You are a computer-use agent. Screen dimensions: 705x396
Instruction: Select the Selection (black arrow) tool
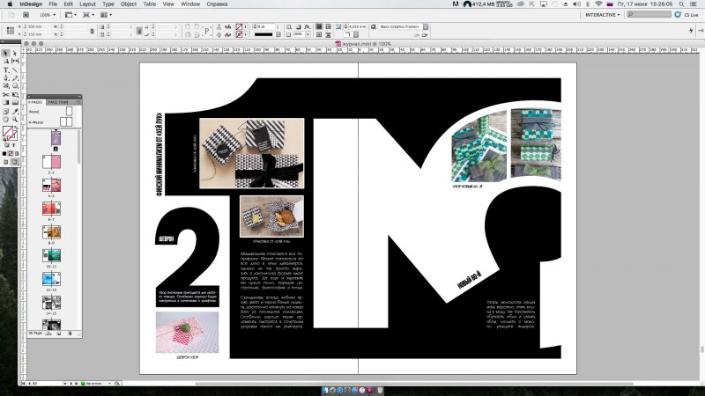[6, 54]
